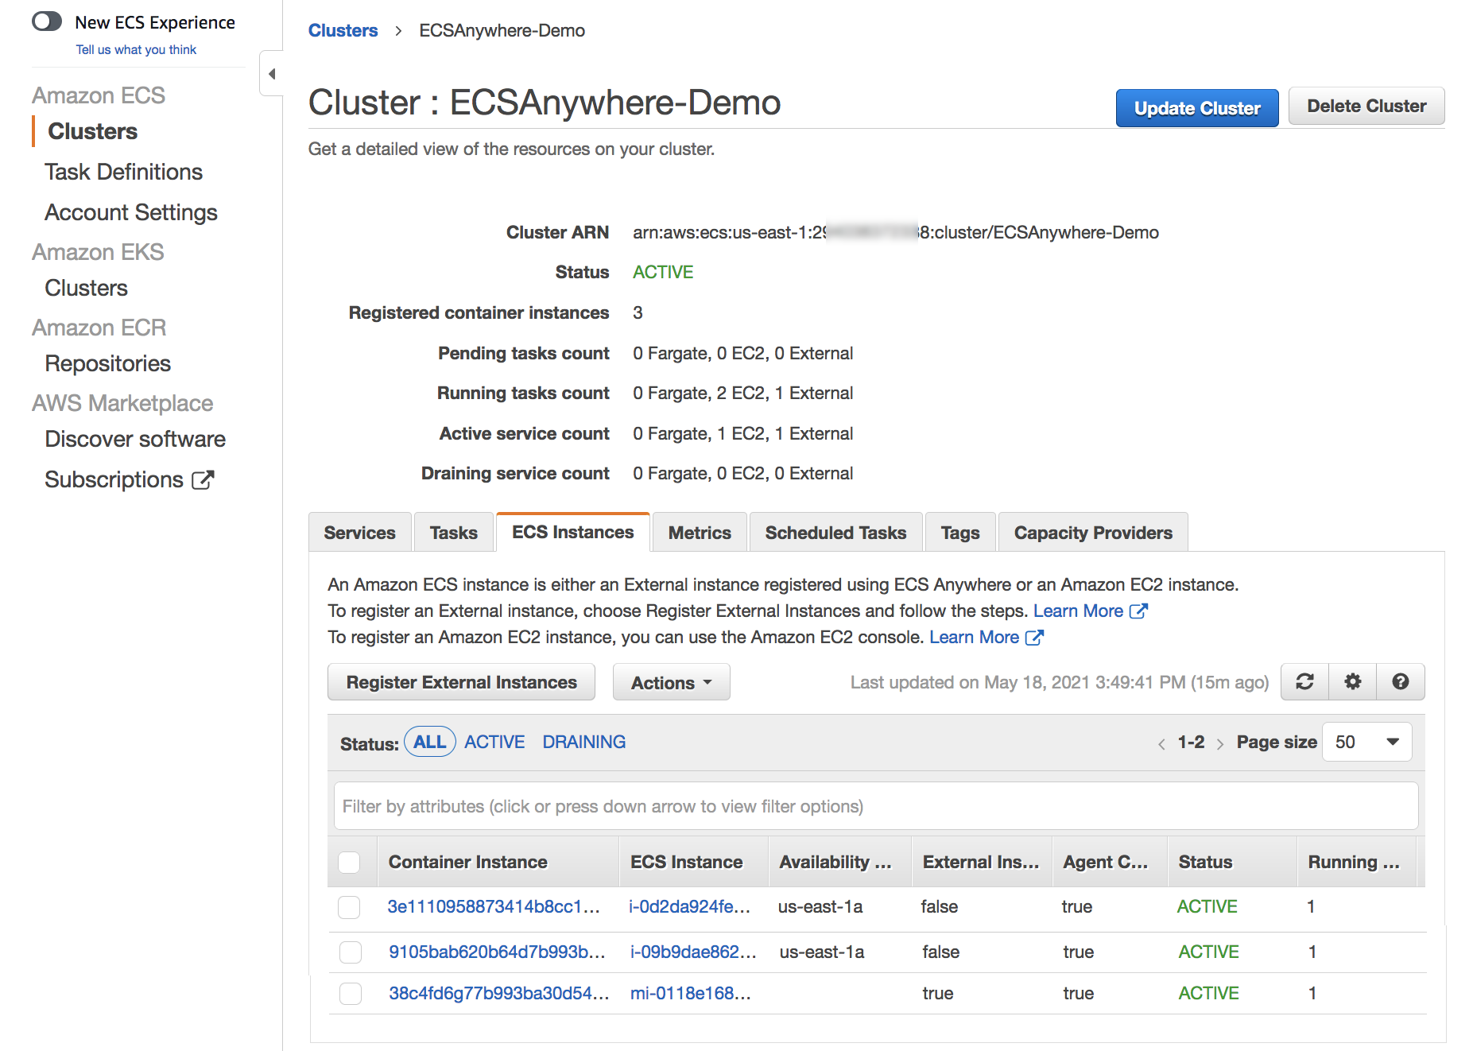
Task: Click the Last updated timestamp text
Action: (x=1060, y=683)
